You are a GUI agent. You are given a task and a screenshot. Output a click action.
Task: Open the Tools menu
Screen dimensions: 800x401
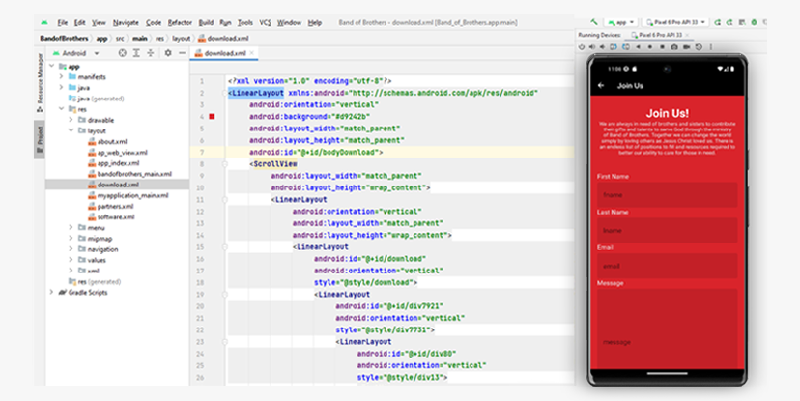(244, 22)
